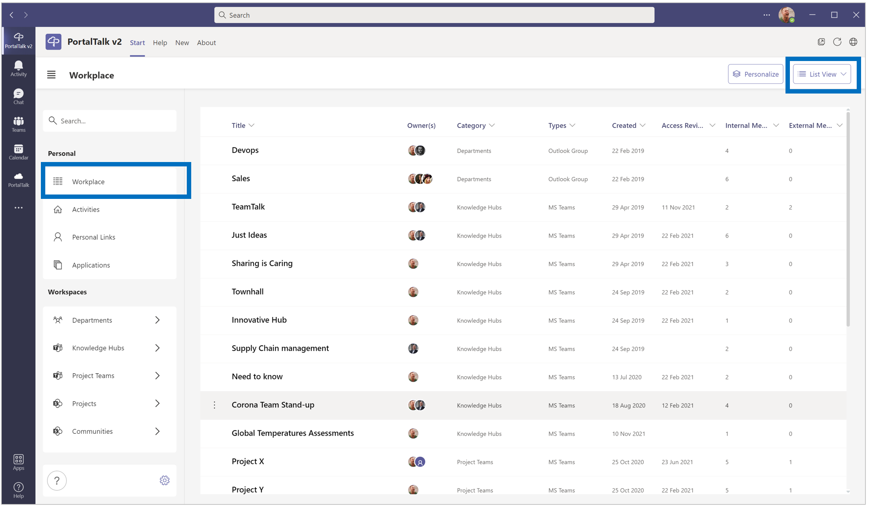Open Personal Links
The image size is (869, 508).
[x=109, y=237]
